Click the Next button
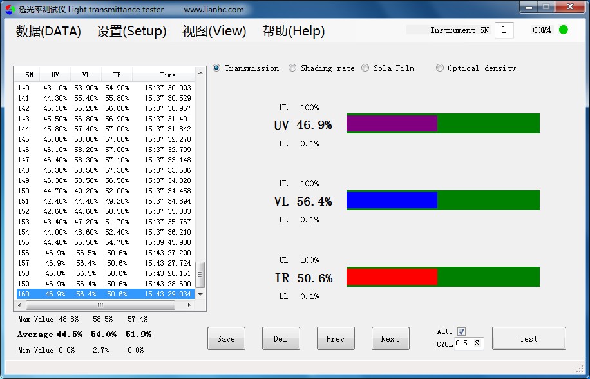 pos(390,338)
